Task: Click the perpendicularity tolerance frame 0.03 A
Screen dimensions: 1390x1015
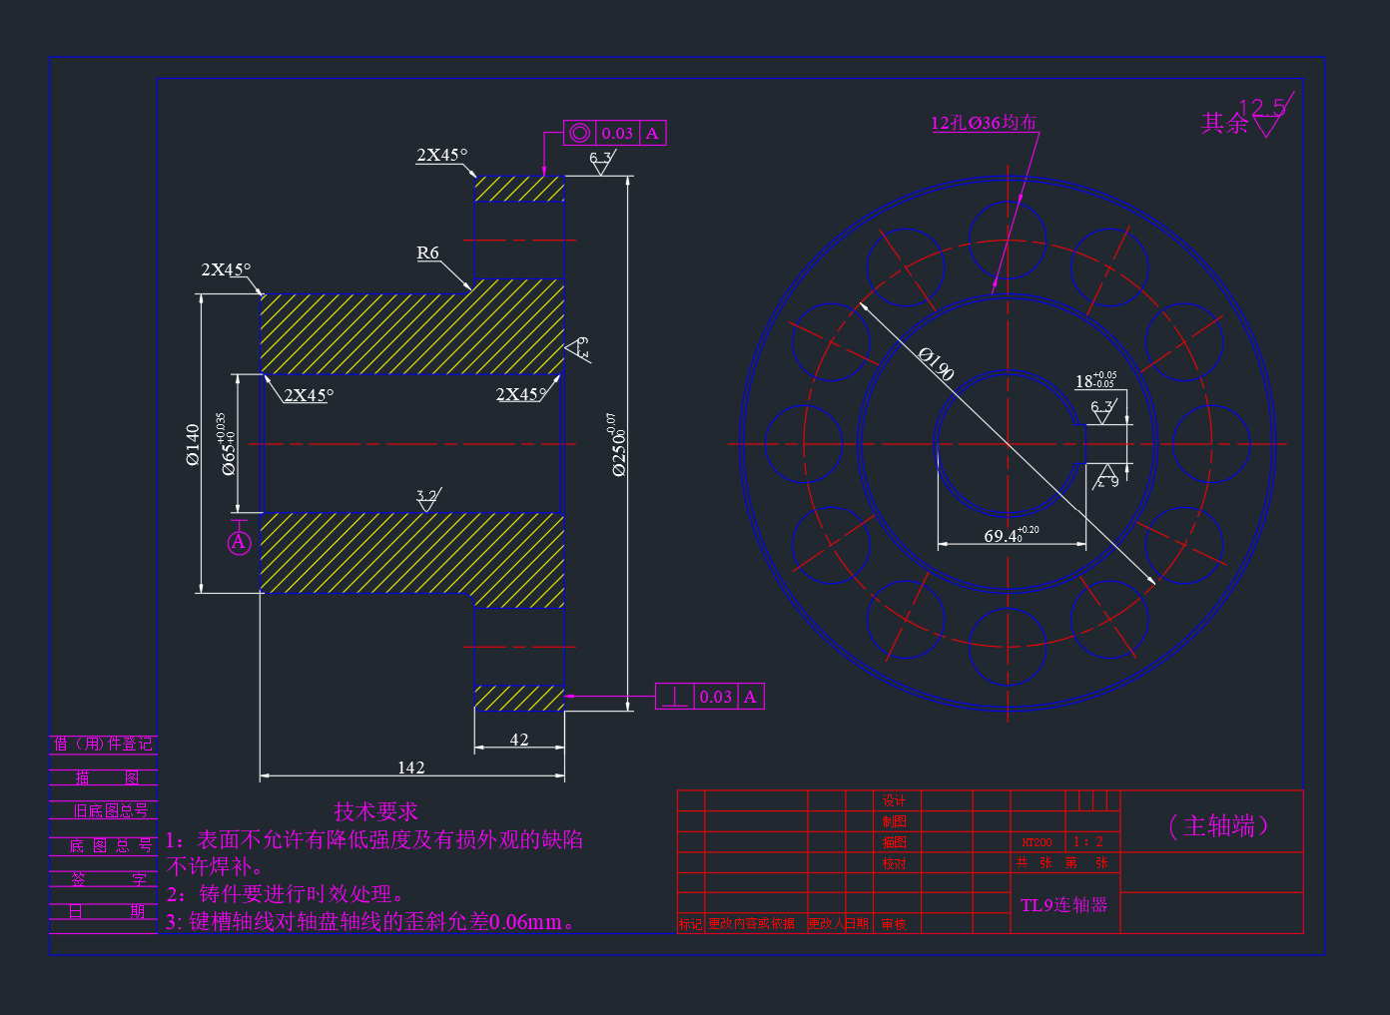Action: pyautogui.click(x=710, y=697)
